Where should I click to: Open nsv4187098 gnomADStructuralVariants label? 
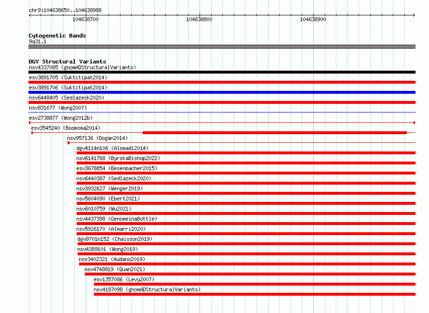point(147,289)
